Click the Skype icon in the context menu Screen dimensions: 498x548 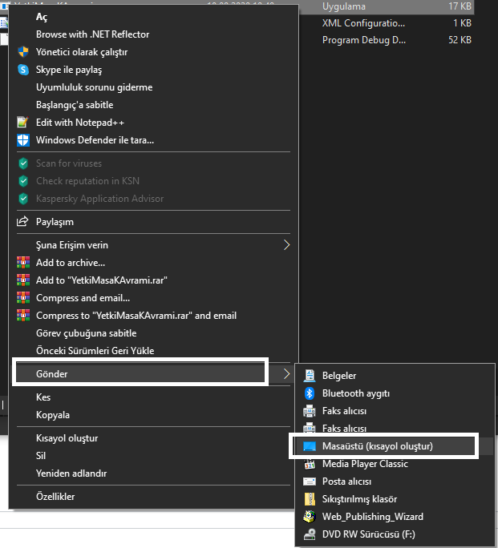pyautogui.click(x=23, y=70)
